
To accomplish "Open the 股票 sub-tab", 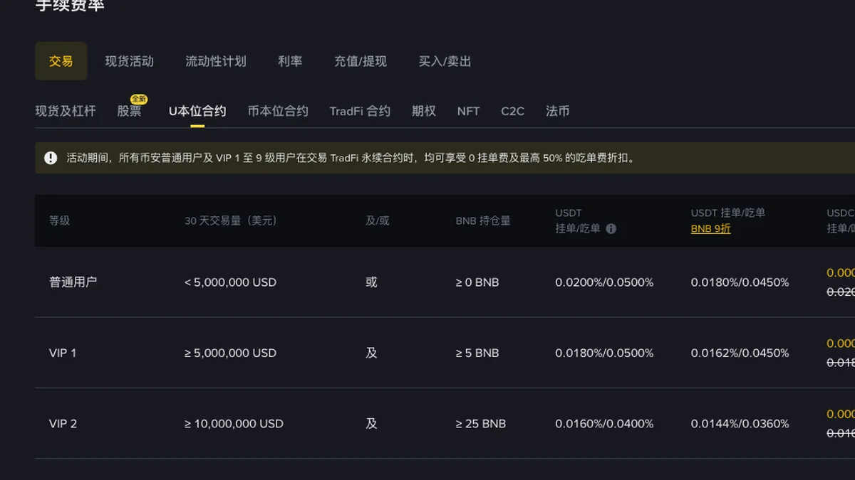I will (130, 111).
